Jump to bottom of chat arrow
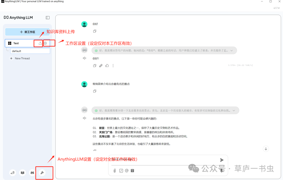The width and height of the screenshot is (283, 180). pos(266,149)
